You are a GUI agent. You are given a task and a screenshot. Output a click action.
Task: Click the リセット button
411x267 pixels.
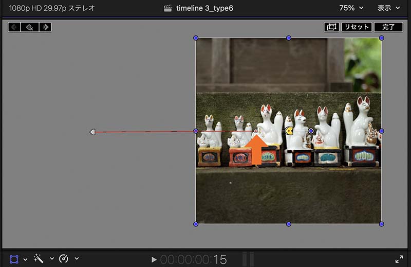pos(357,27)
